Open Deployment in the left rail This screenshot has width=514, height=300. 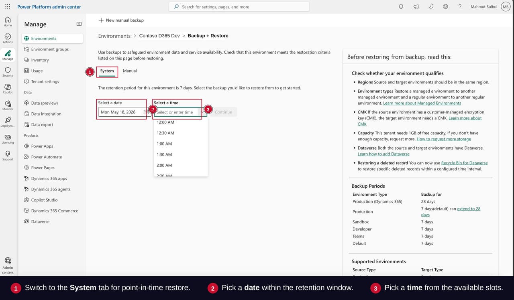(x=8, y=122)
